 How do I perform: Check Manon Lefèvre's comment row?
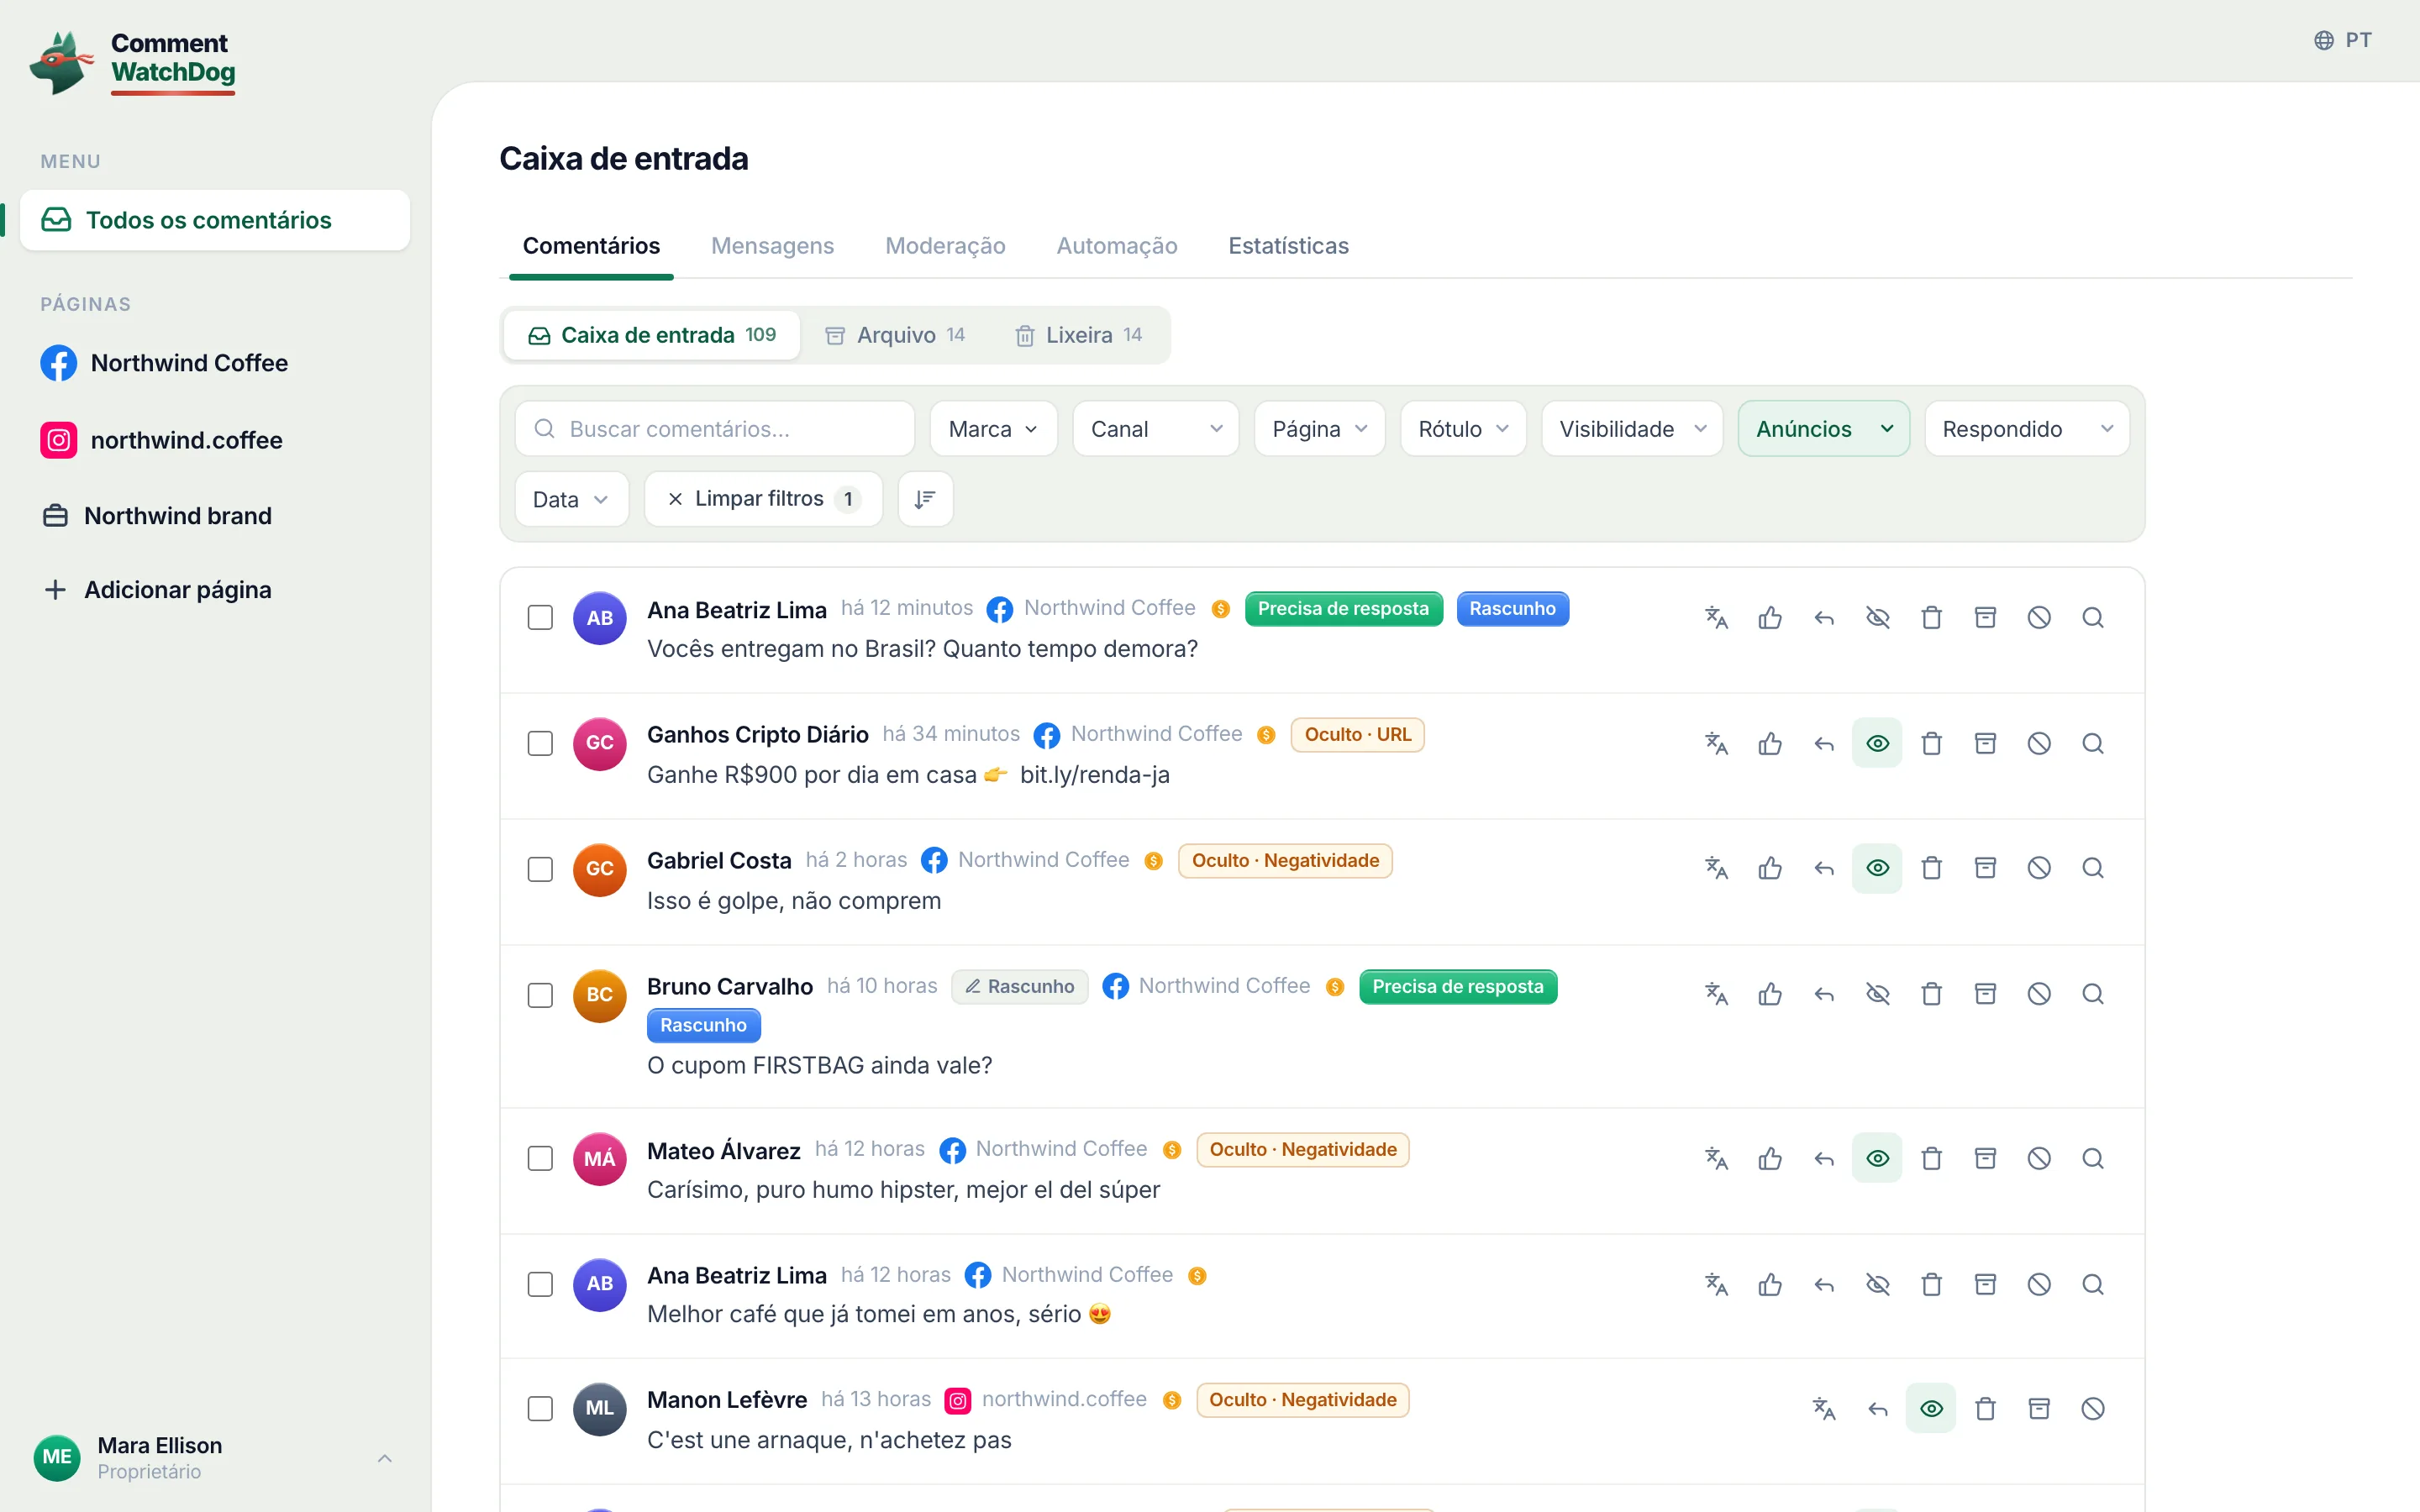[x=540, y=1409]
